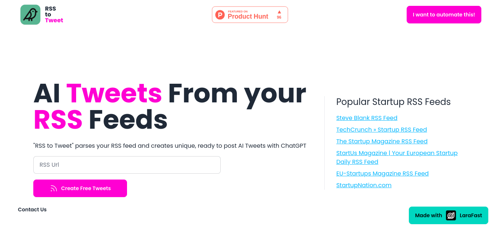Click the Create Free Tweets button
The width and height of the screenshot is (500, 230).
(x=80, y=188)
